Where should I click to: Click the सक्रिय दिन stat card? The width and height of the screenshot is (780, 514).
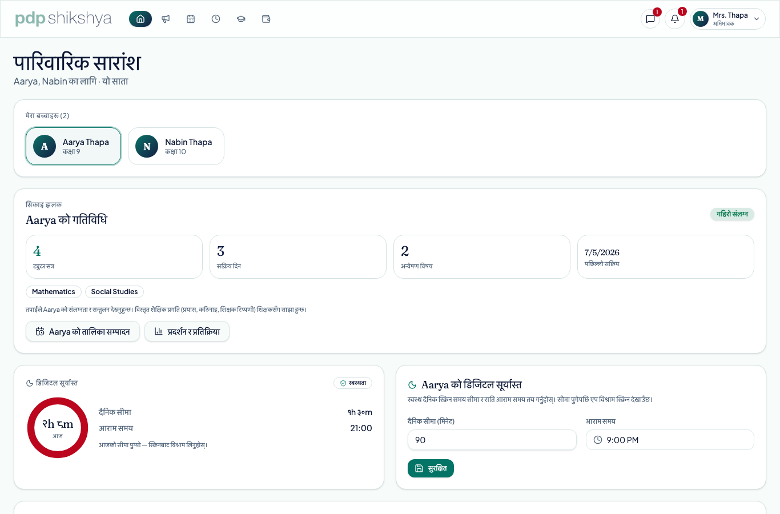pos(298,257)
